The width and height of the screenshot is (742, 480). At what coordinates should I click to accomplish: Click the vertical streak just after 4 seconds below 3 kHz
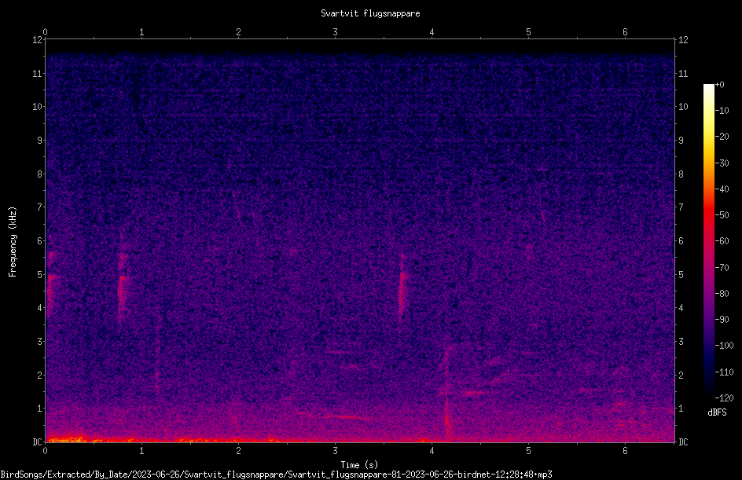pos(446,395)
